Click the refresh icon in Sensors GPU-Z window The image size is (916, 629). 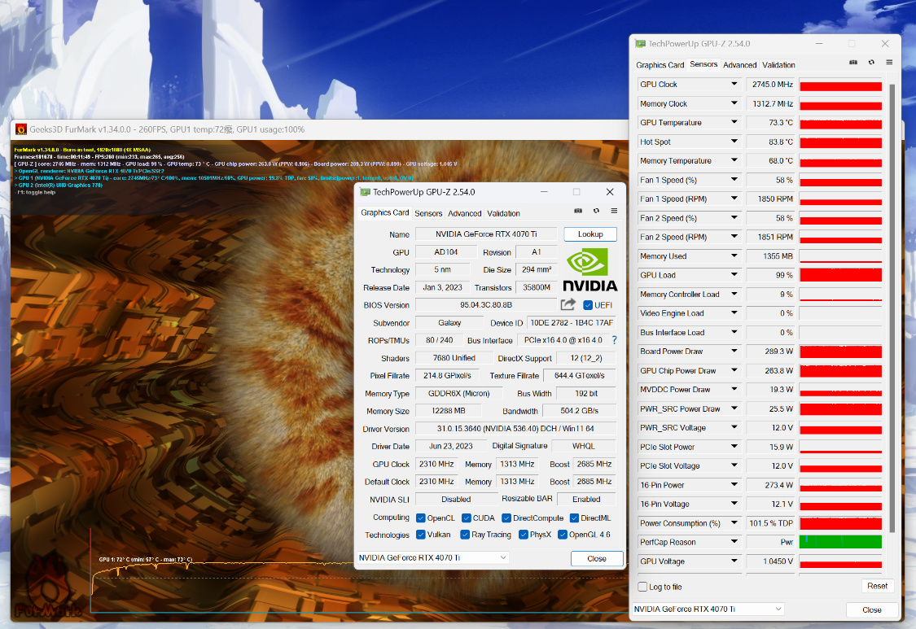(871, 62)
